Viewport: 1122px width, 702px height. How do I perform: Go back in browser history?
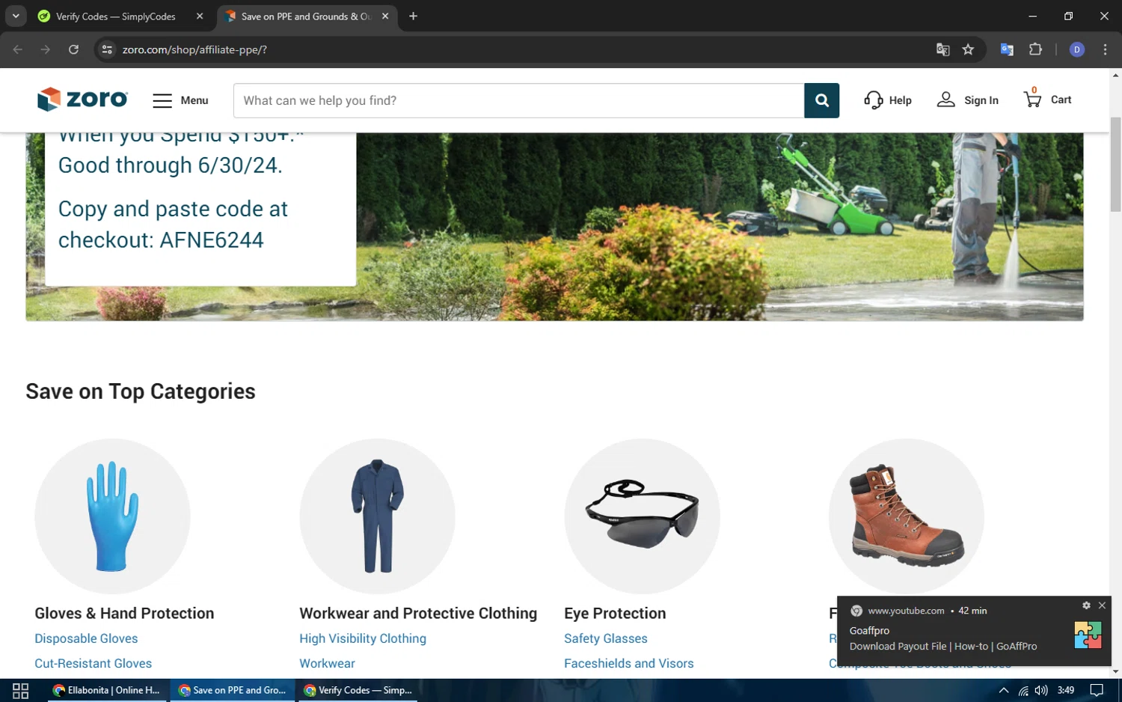[x=18, y=49]
